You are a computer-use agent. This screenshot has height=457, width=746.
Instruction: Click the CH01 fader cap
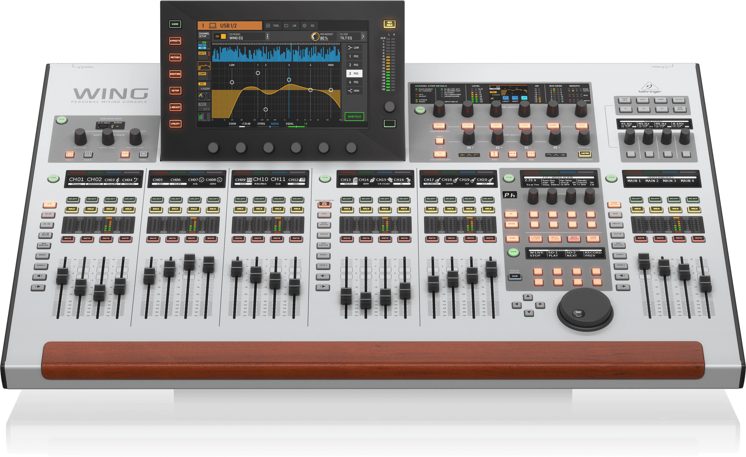(x=62, y=276)
